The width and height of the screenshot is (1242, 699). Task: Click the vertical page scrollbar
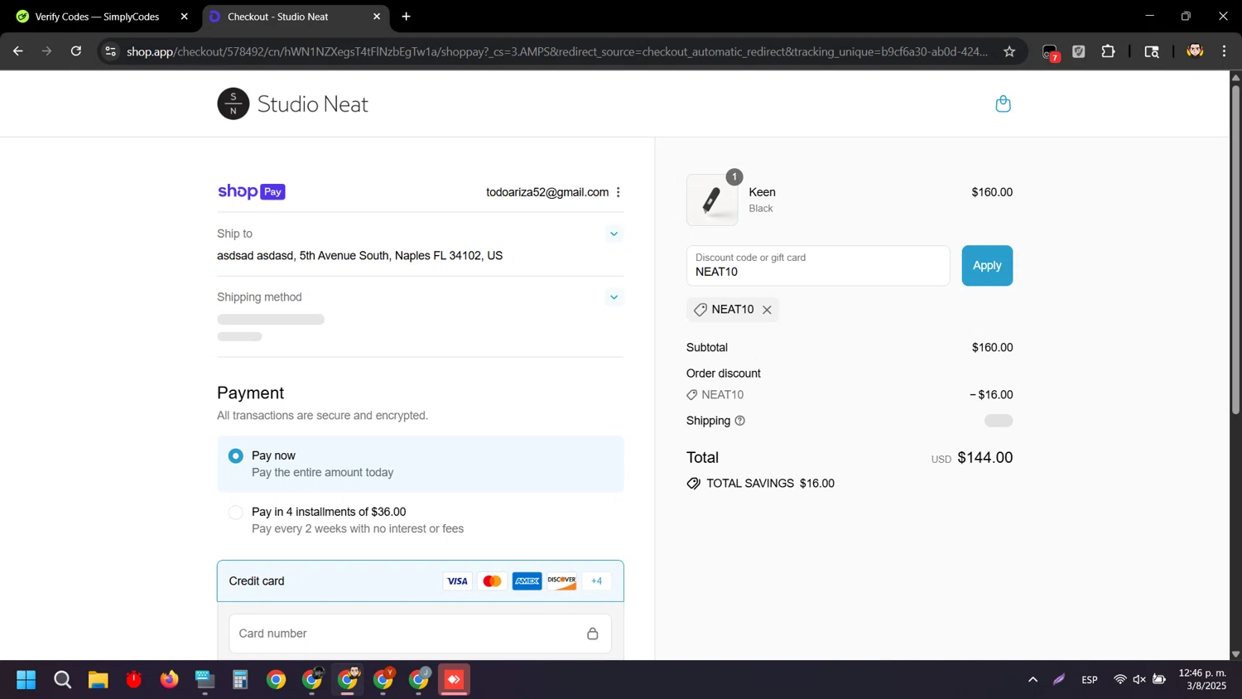coord(1235,248)
